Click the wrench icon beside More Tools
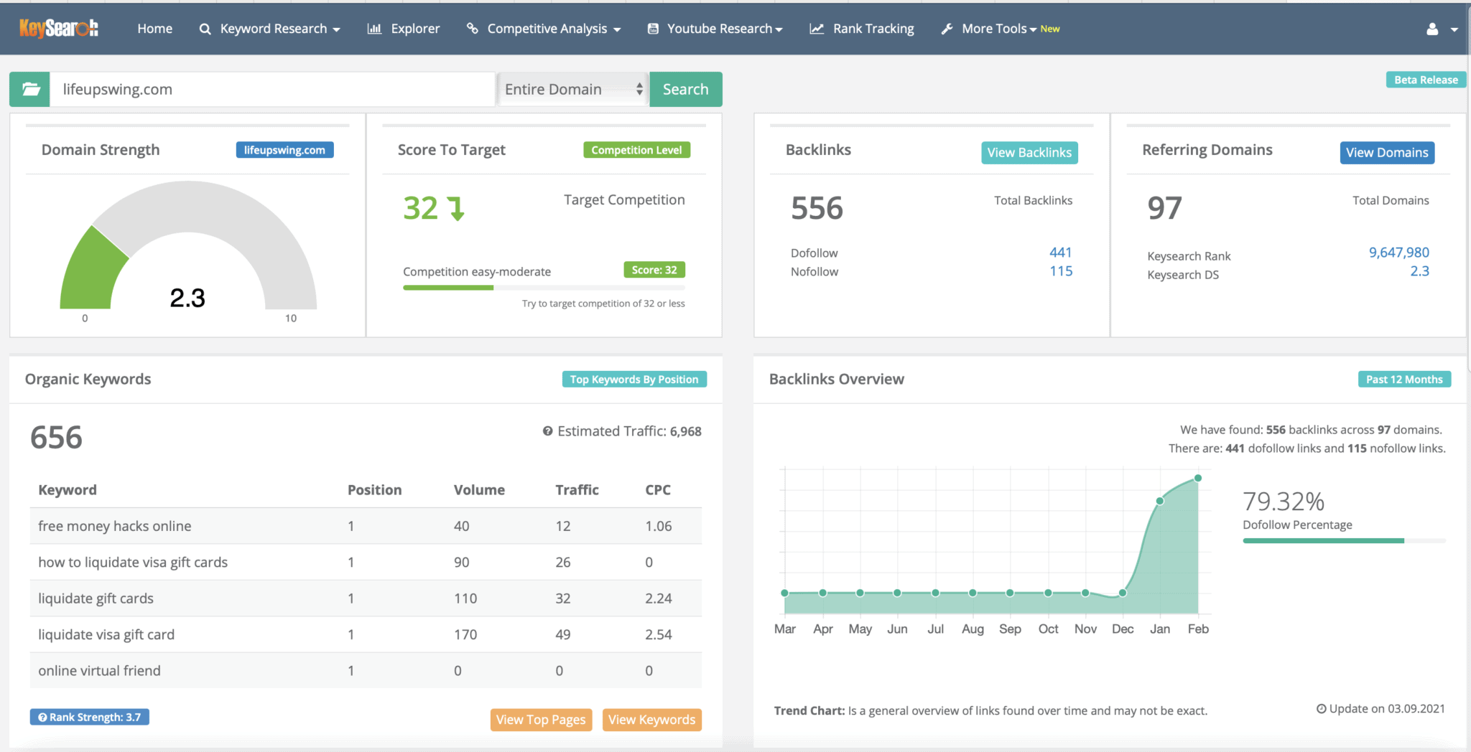Screen dimensions: 1471x752 point(947,29)
